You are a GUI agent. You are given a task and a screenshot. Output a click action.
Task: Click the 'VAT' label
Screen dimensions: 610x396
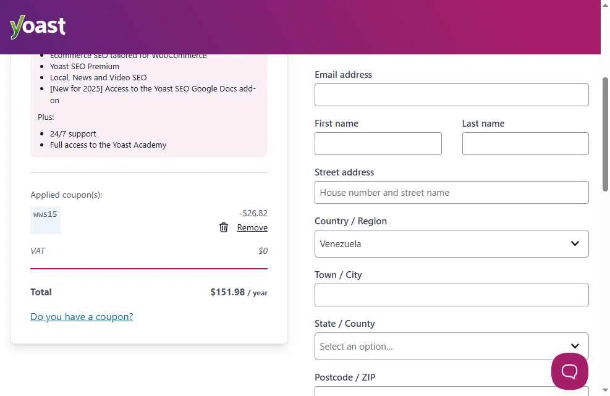(38, 251)
